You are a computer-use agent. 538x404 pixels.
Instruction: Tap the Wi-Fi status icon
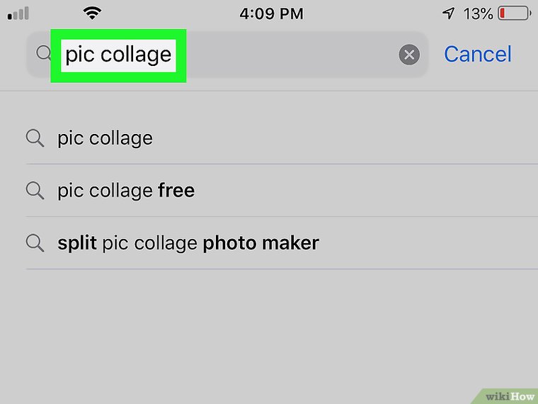[91, 13]
